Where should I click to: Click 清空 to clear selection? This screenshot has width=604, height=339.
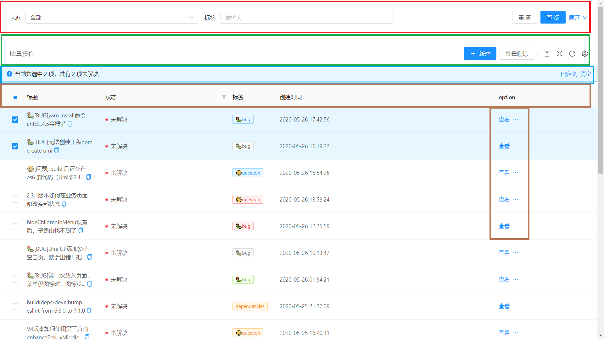[x=585, y=74]
